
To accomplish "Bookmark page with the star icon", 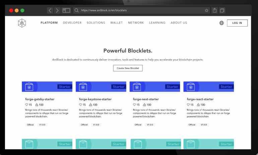I will 206,10.
